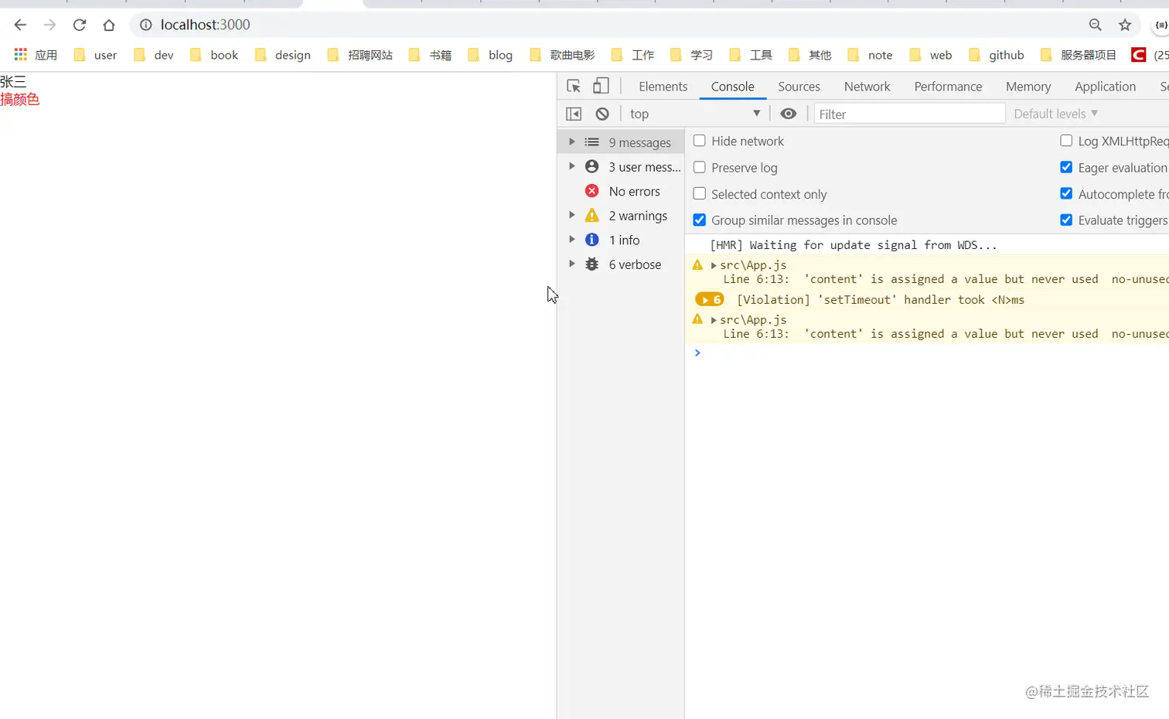This screenshot has width=1169, height=719.
Task: Enable Selected context only
Action: click(700, 193)
